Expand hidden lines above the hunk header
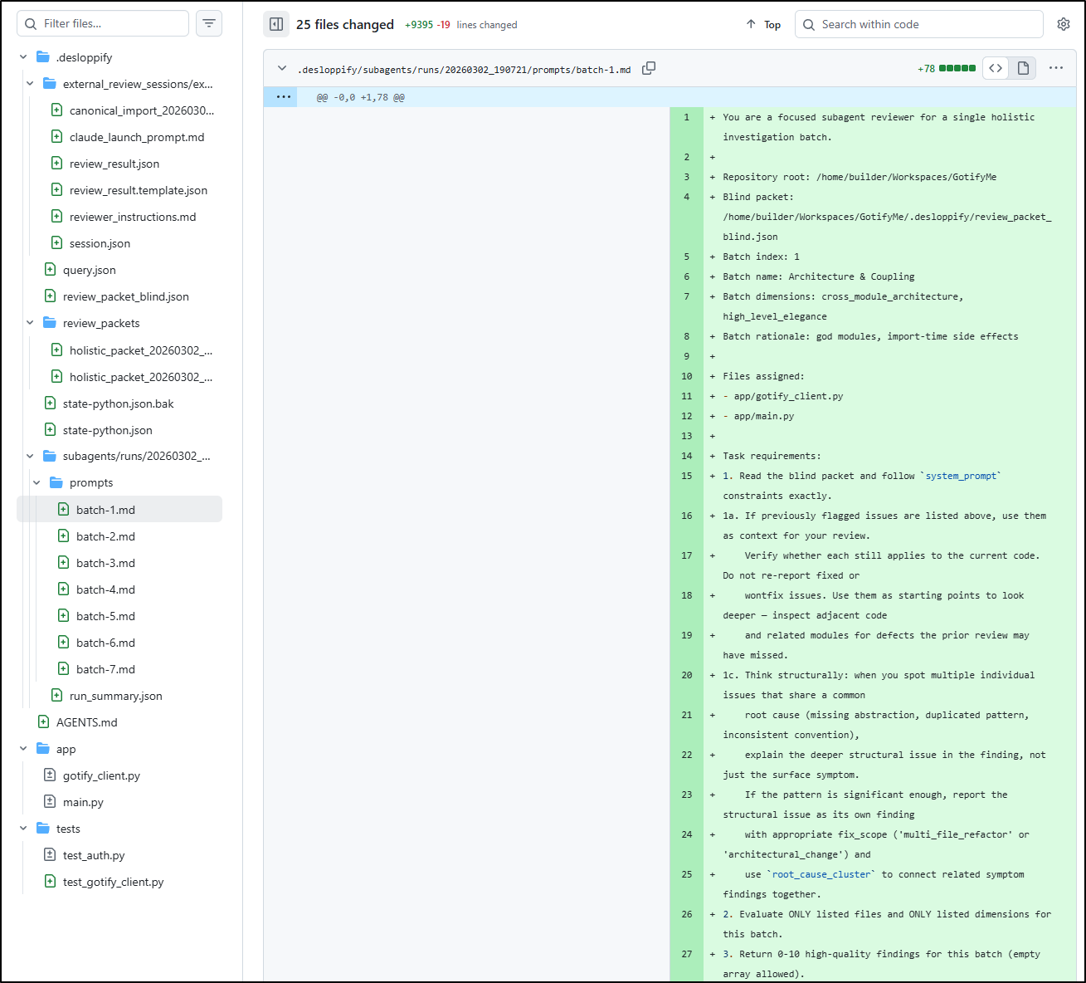The width and height of the screenshot is (1086, 983). tap(284, 97)
